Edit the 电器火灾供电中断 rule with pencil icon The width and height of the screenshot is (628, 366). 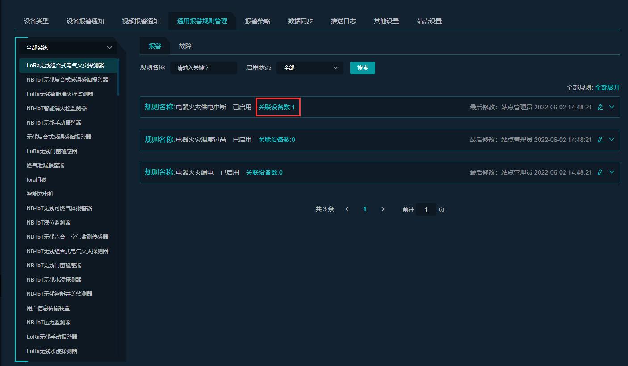pyautogui.click(x=600, y=107)
